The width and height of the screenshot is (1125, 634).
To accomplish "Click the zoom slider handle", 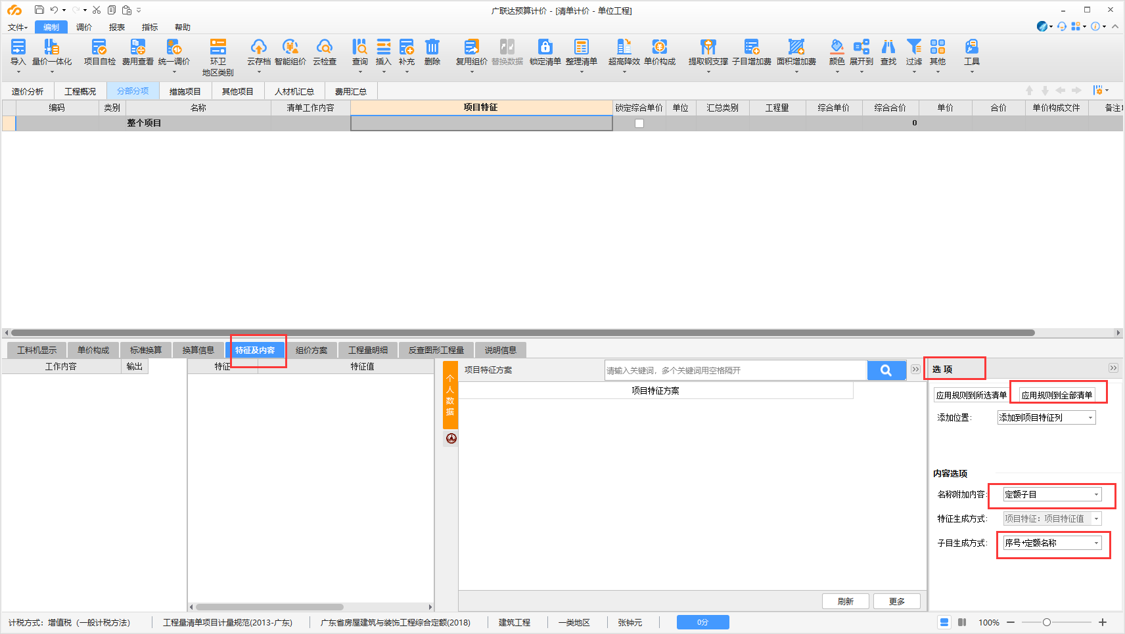I will pos(1047,622).
